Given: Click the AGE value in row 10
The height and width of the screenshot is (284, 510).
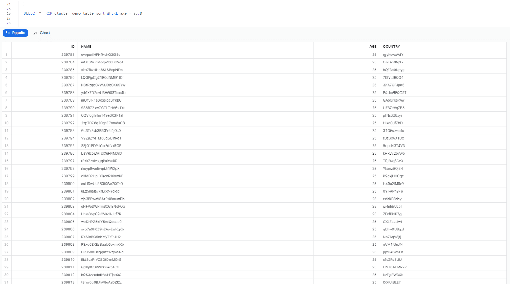Looking at the screenshot, I should (x=374, y=123).
